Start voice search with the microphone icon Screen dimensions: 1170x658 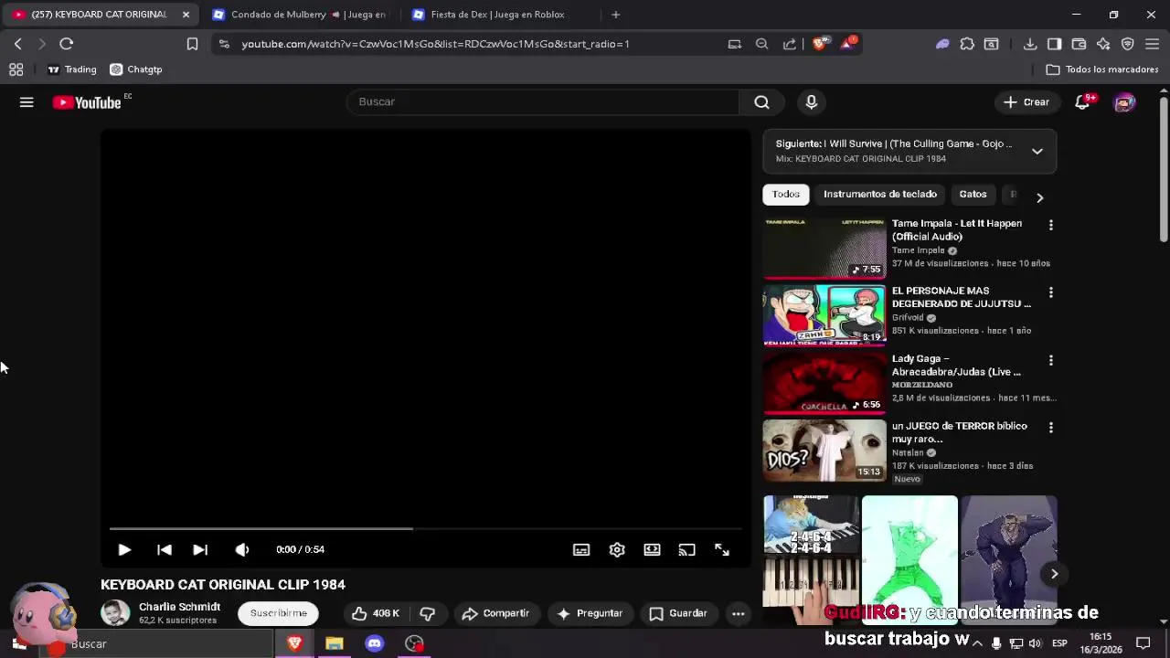[x=811, y=102]
